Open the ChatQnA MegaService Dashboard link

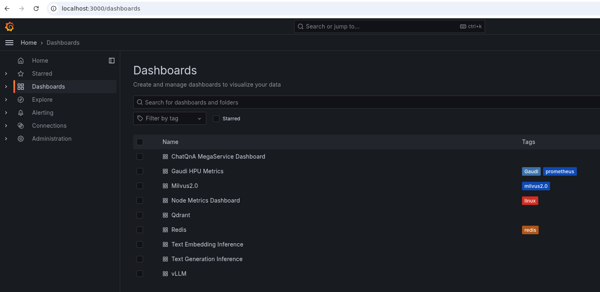pos(218,157)
